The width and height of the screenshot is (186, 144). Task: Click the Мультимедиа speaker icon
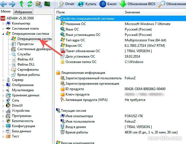coord(8,90)
